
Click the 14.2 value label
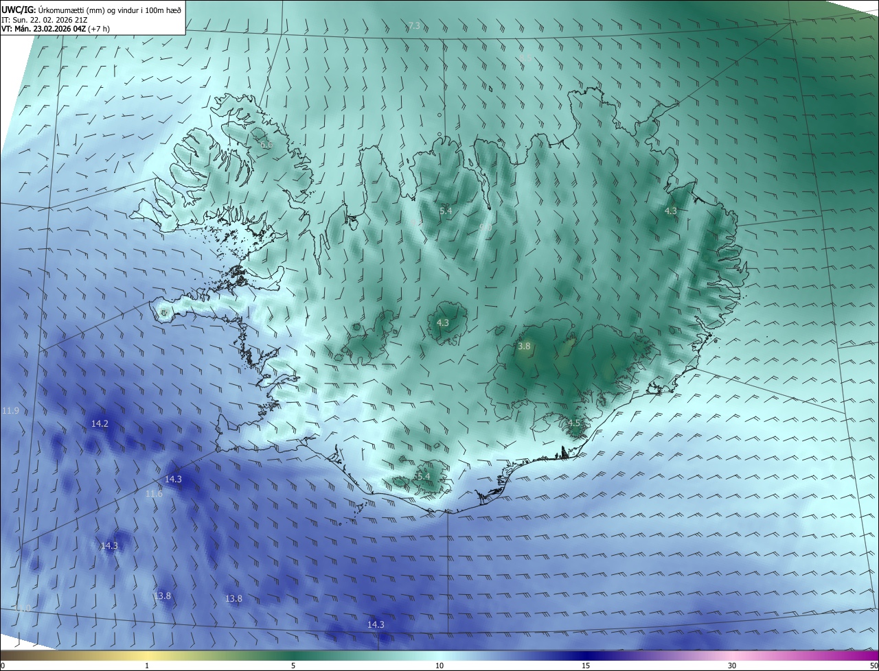(x=100, y=424)
